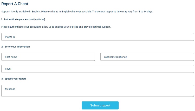Click the log files authentication instruction paragraph
Image resolution: width=195 pixels, height=111 pixels.
tap(56, 27)
